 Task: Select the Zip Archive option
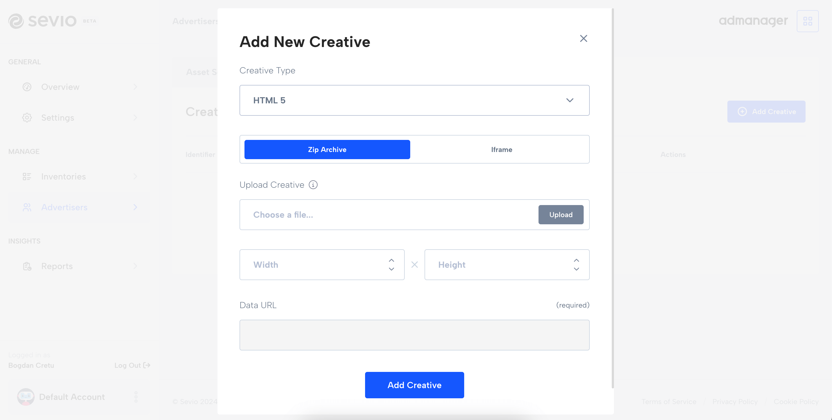click(x=327, y=149)
